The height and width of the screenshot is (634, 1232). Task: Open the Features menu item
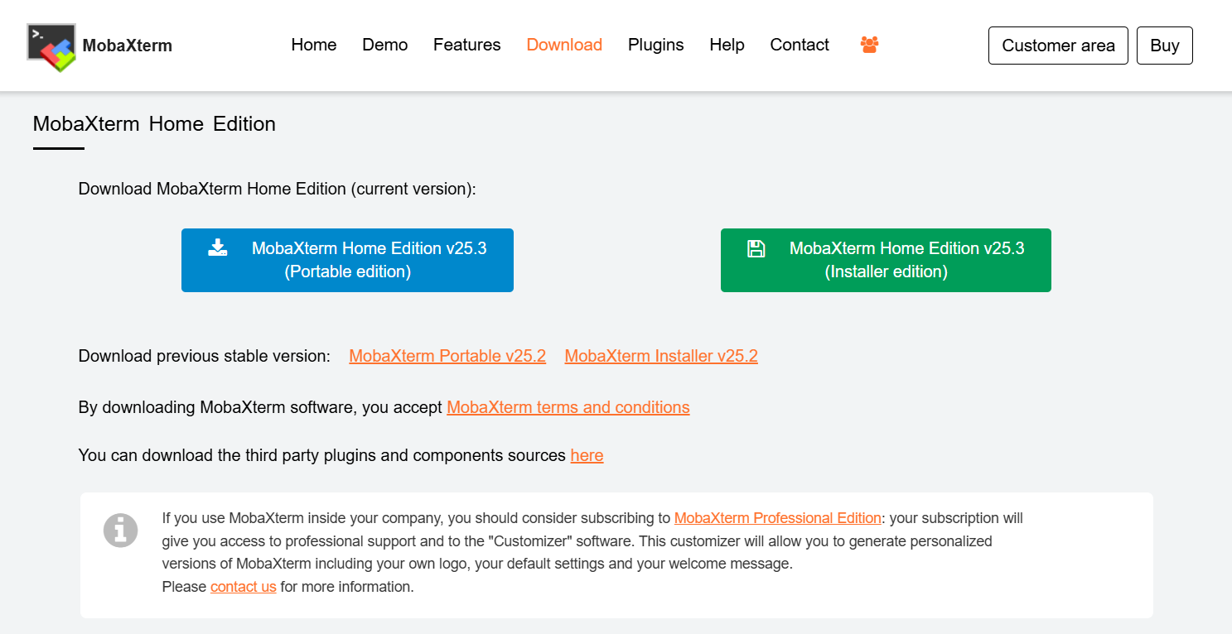pos(467,45)
